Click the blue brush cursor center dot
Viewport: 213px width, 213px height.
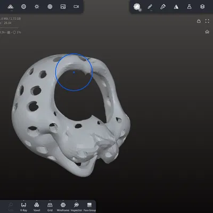point(74,72)
